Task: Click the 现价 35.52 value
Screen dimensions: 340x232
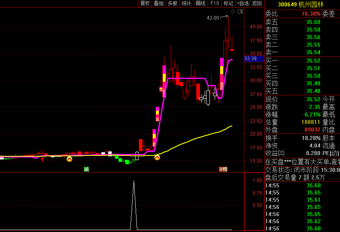Action: (313, 99)
